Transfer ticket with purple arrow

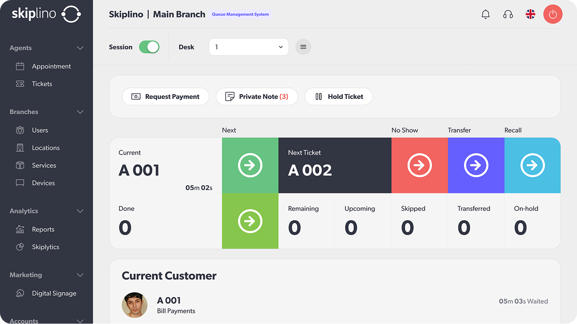tap(476, 166)
